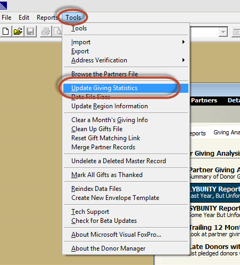Open the LYBUNTY Report link
The width and height of the screenshot is (240, 265).
pos(215,189)
